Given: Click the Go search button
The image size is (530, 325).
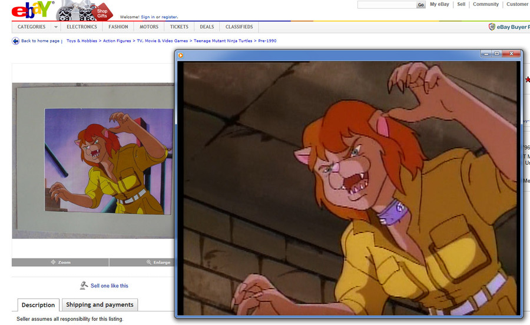Looking at the screenshot, I should pos(421,5).
